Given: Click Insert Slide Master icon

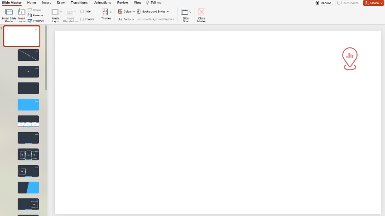Looking at the screenshot, I should [x=9, y=12].
